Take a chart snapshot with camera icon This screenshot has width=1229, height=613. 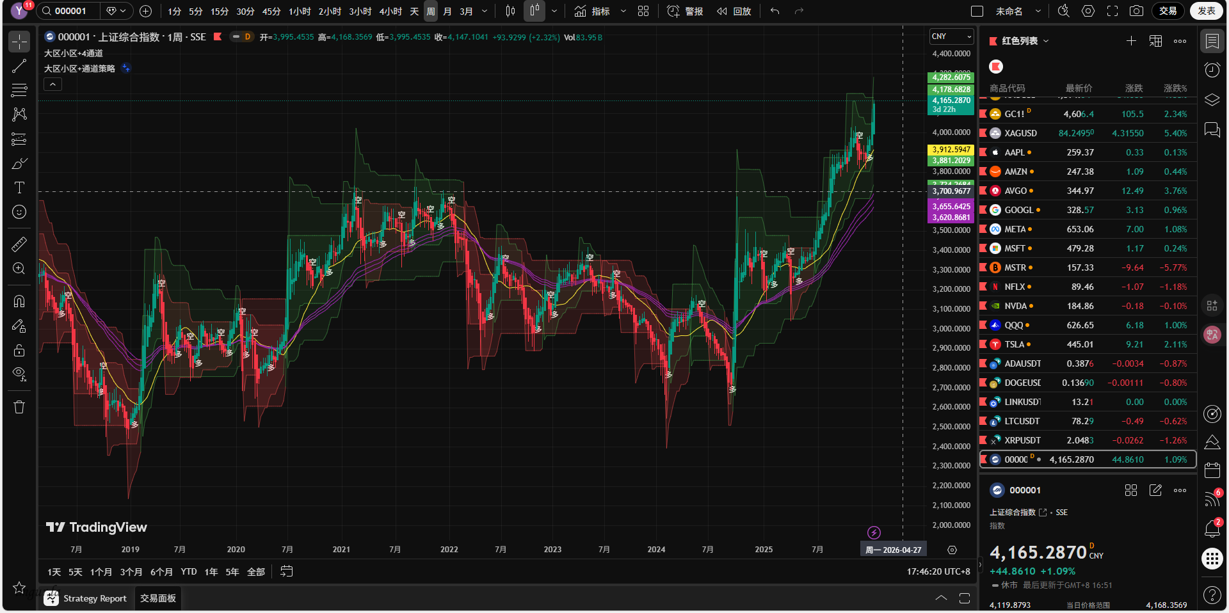pyautogui.click(x=1136, y=11)
